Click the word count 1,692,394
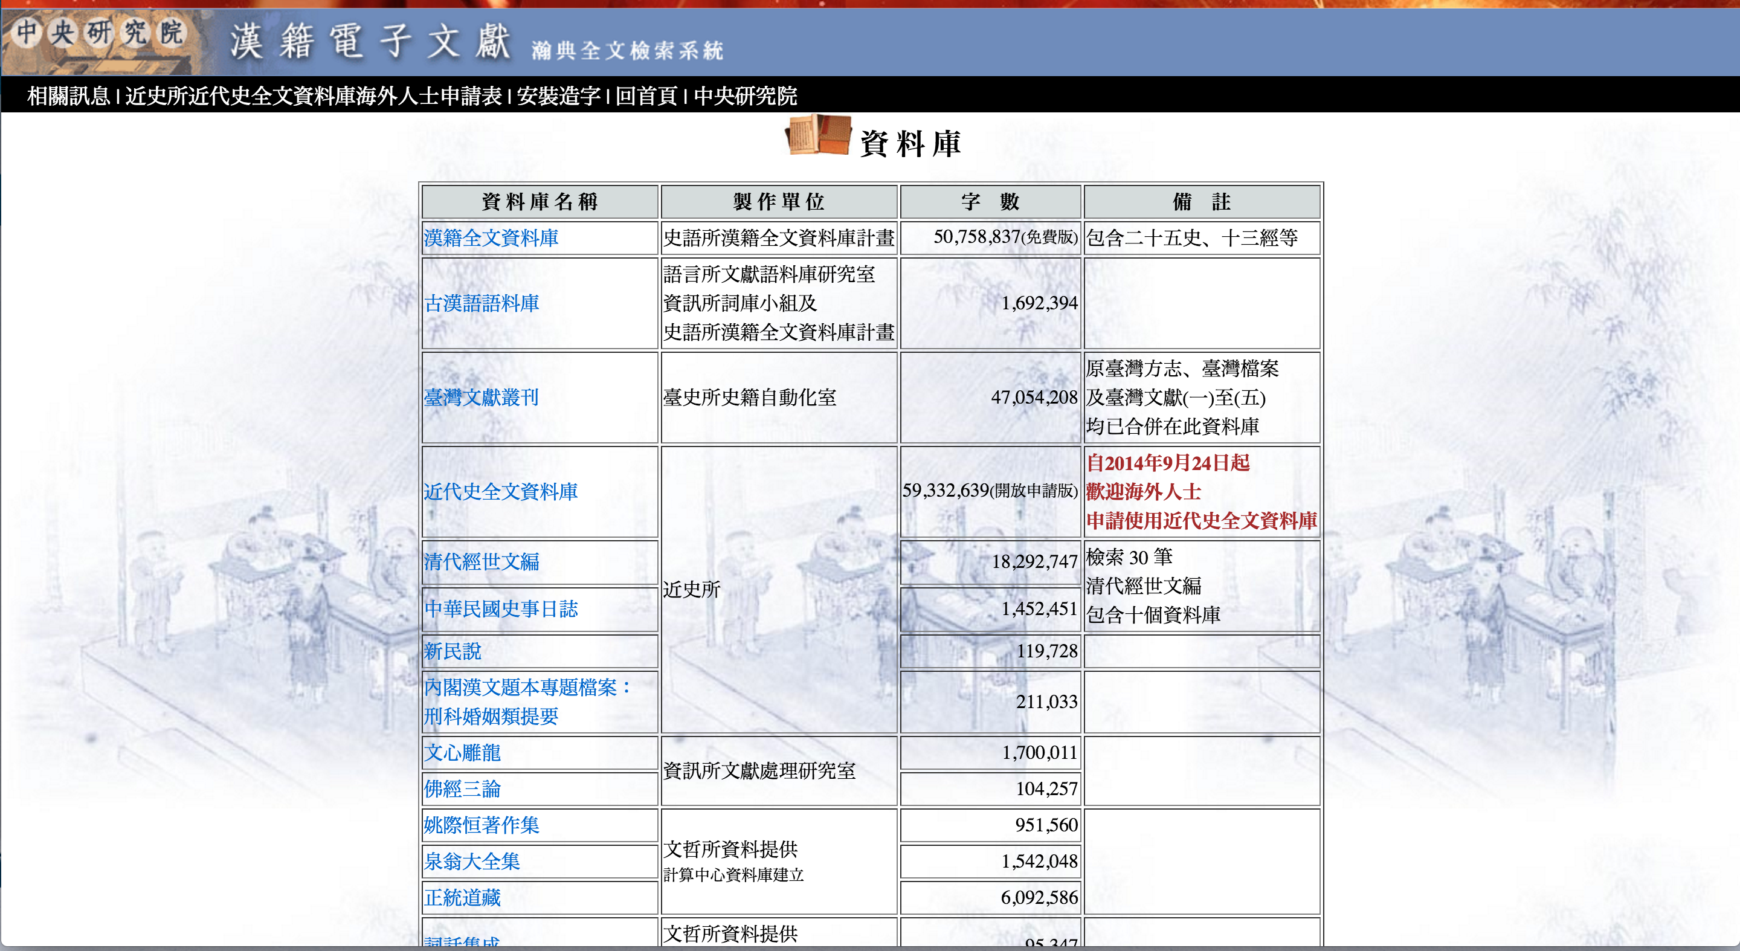The width and height of the screenshot is (1740, 951). 1039,303
